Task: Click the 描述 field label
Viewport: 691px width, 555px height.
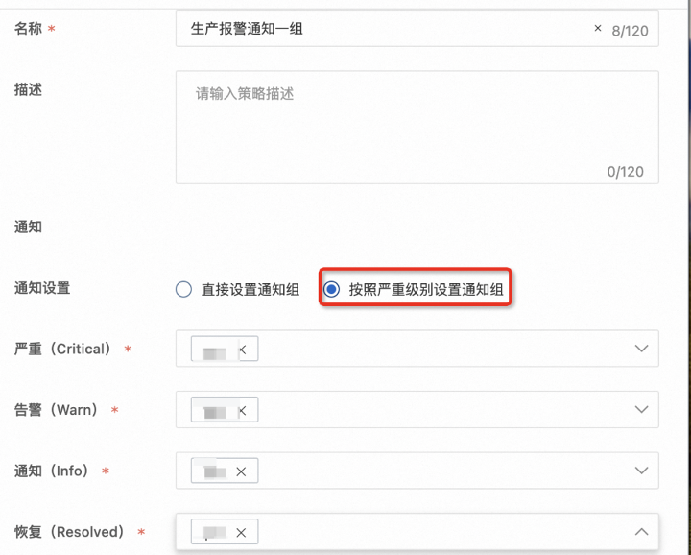Action: tap(29, 89)
